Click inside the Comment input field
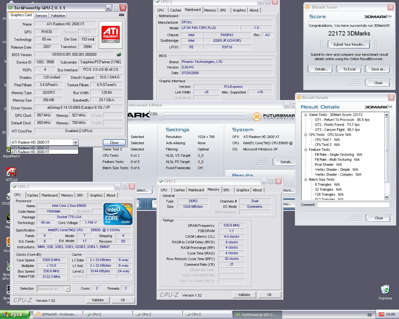 pos(353,205)
